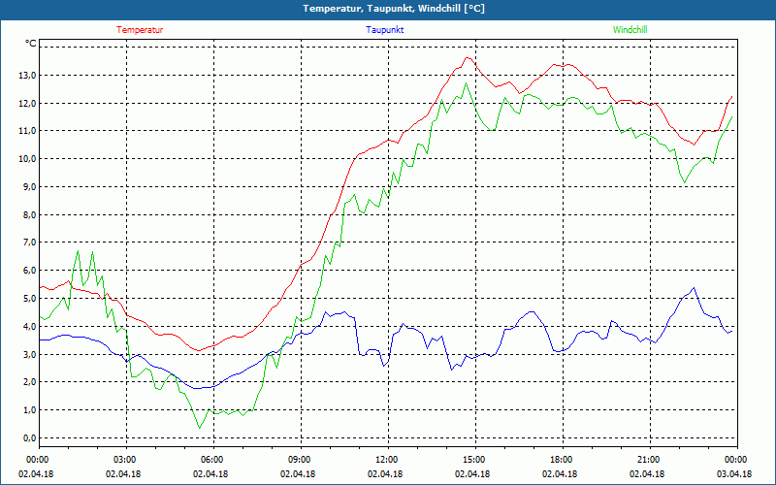Click the chart title bar text

[394, 9]
